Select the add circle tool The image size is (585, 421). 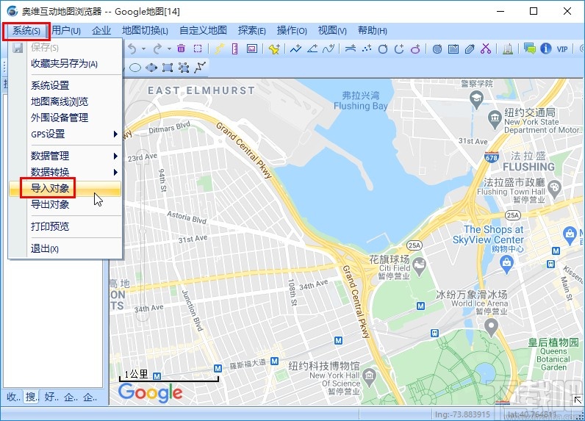[x=383, y=48]
